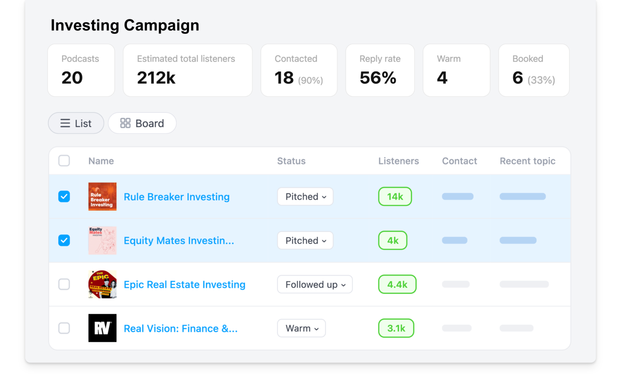
Task: Open the Rule Breaker Investing podcast link
Action: coord(176,197)
